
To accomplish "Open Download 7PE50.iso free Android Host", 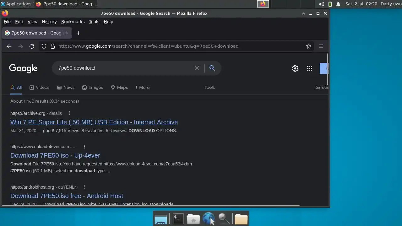I will coord(67,196).
